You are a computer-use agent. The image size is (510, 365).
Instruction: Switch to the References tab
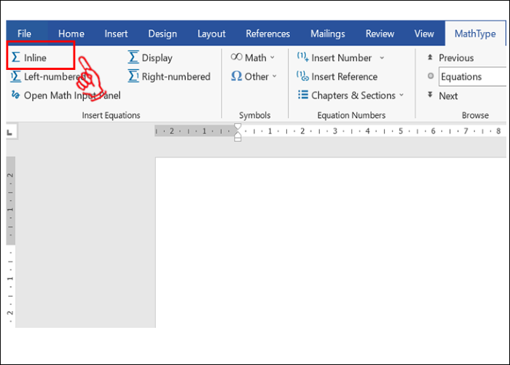[x=268, y=34]
